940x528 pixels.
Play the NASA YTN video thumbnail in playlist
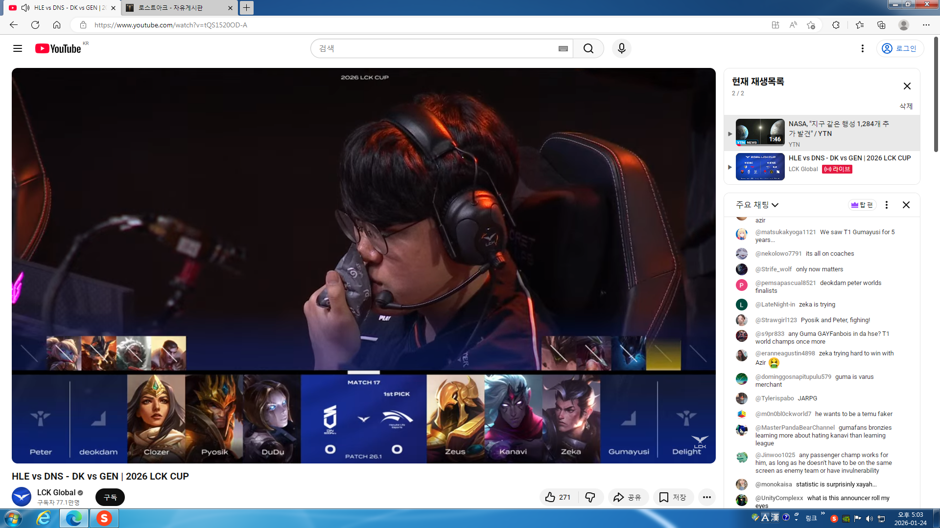(760, 132)
